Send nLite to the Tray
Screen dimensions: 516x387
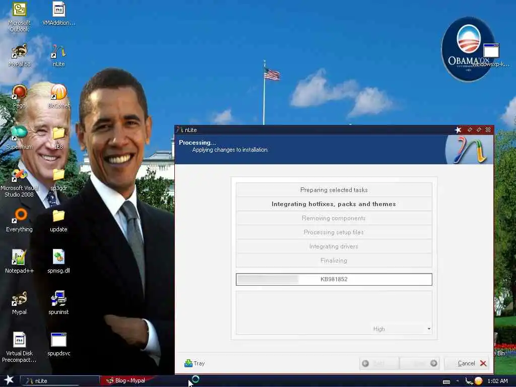[x=195, y=363]
